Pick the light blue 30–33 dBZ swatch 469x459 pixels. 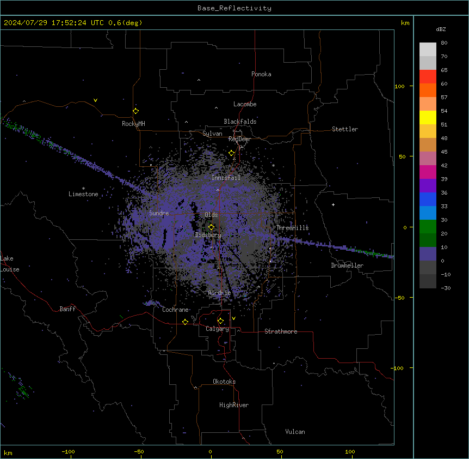click(428, 213)
